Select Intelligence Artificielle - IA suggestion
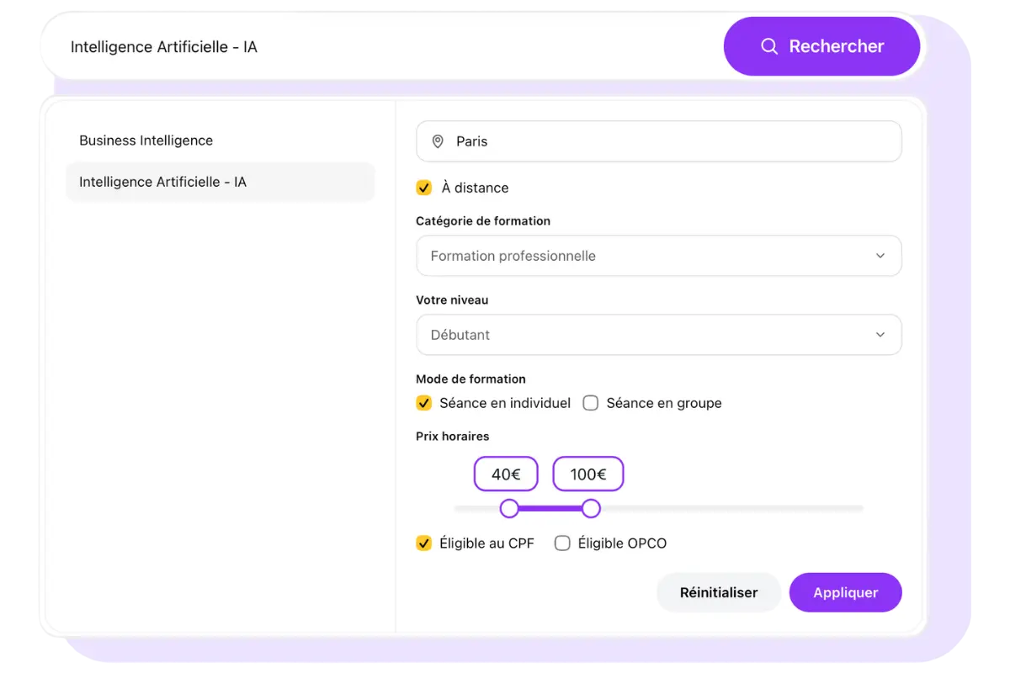The height and width of the screenshot is (673, 1010). coord(220,182)
